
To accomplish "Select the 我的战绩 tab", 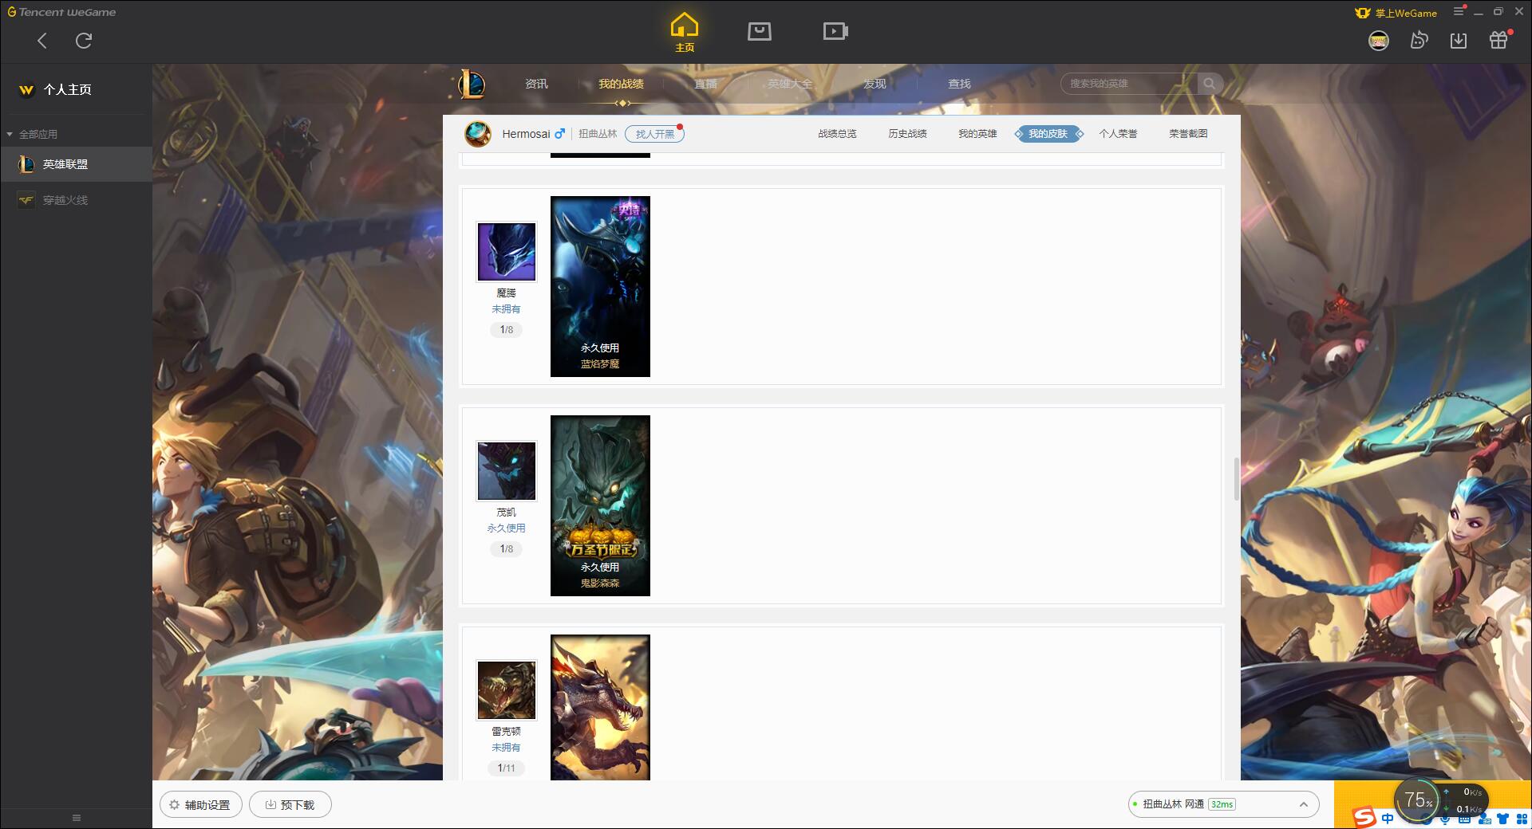I will pos(621,84).
